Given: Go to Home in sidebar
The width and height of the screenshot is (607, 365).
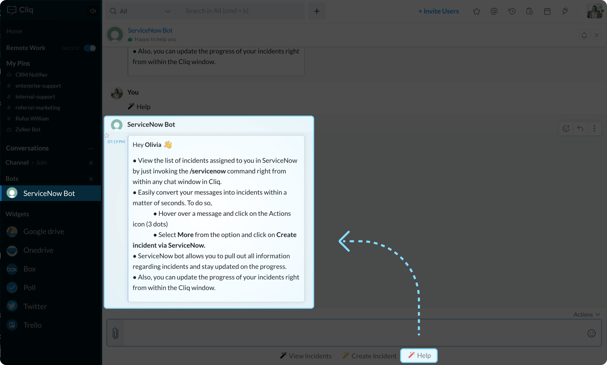Looking at the screenshot, I should (x=14, y=31).
